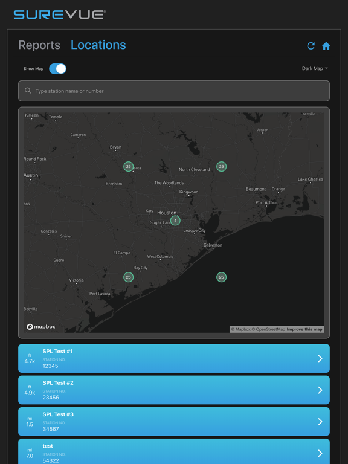The height and width of the screenshot is (464, 348).
Task: Click the SUREVUE logo
Action: tap(59, 14)
